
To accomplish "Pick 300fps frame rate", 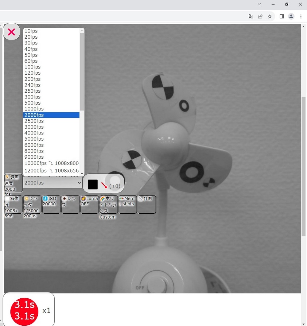I will (x=51, y=97).
